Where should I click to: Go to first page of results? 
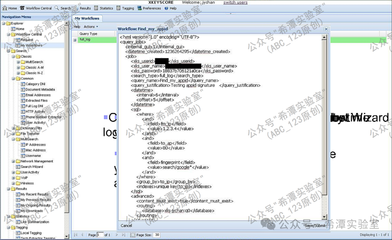coord(75,235)
